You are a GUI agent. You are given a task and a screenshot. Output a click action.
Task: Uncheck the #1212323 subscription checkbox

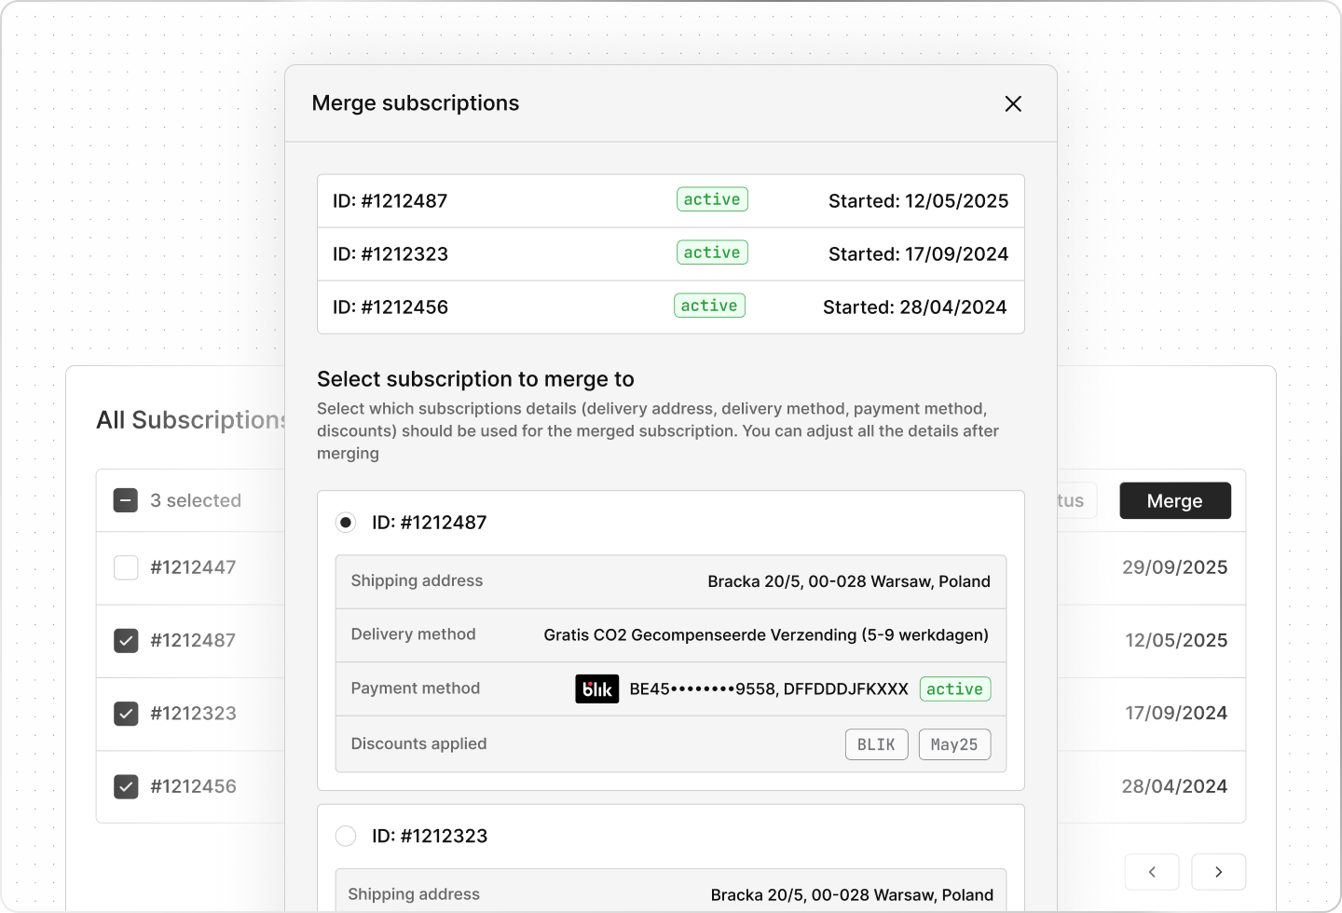pos(126,714)
